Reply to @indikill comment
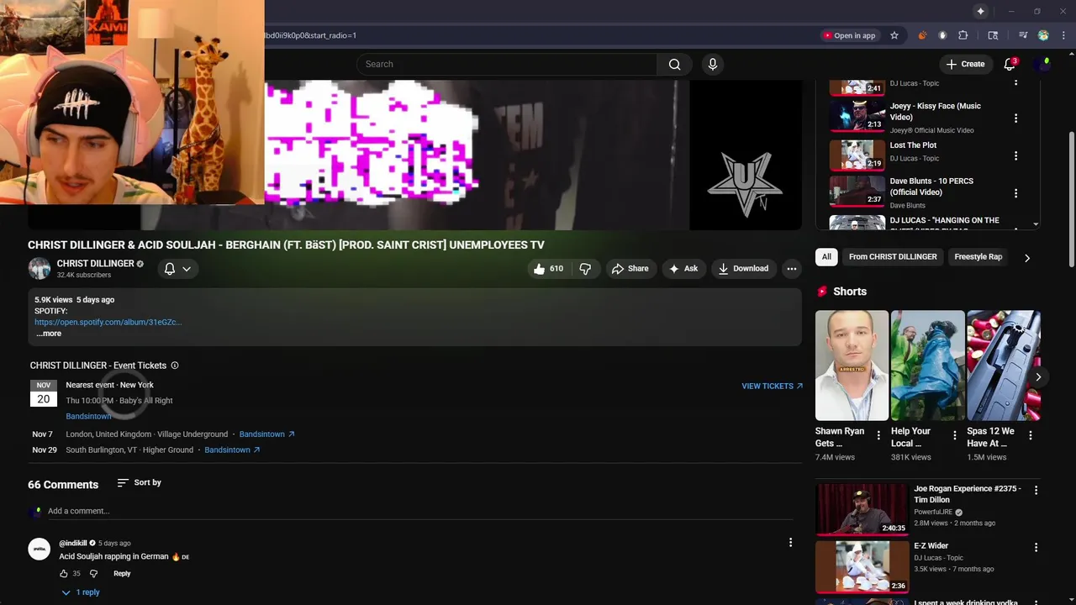Image resolution: width=1076 pixels, height=605 pixels. tap(122, 574)
